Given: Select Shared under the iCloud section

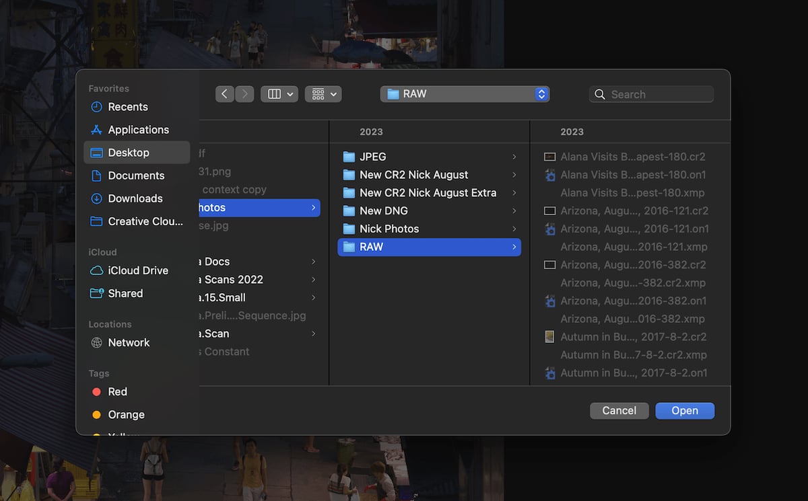Looking at the screenshot, I should (x=125, y=293).
